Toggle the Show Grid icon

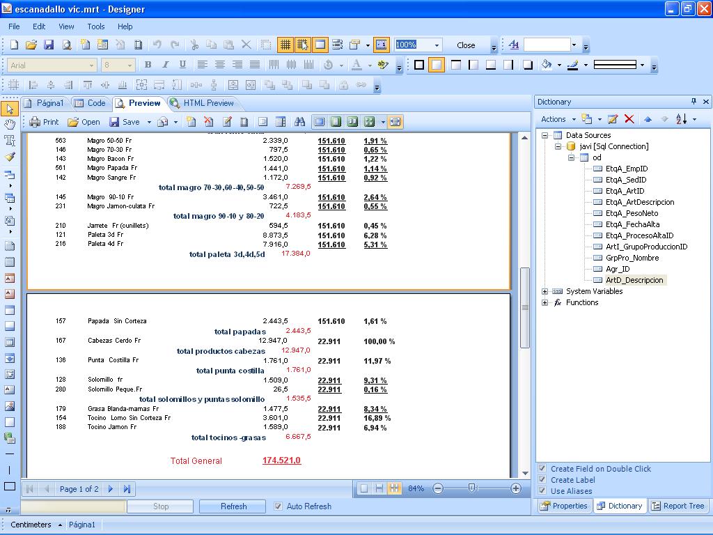285,45
